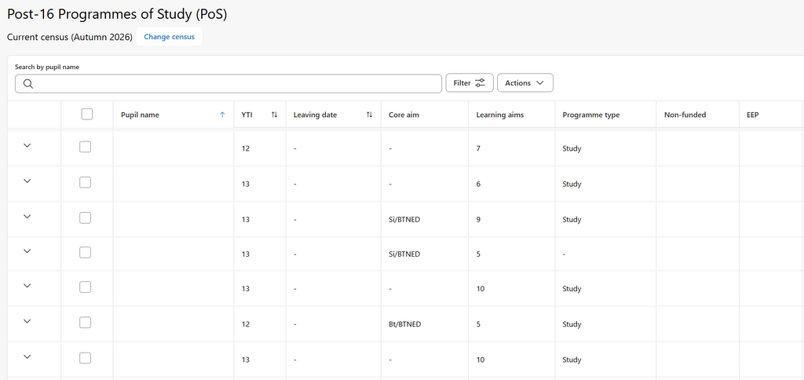The height and width of the screenshot is (380, 804).
Task: Click the Search by pupil name label
Action: [x=47, y=68]
